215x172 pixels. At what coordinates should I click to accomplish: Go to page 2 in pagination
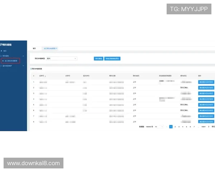pyautogui.click(x=175, y=126)
